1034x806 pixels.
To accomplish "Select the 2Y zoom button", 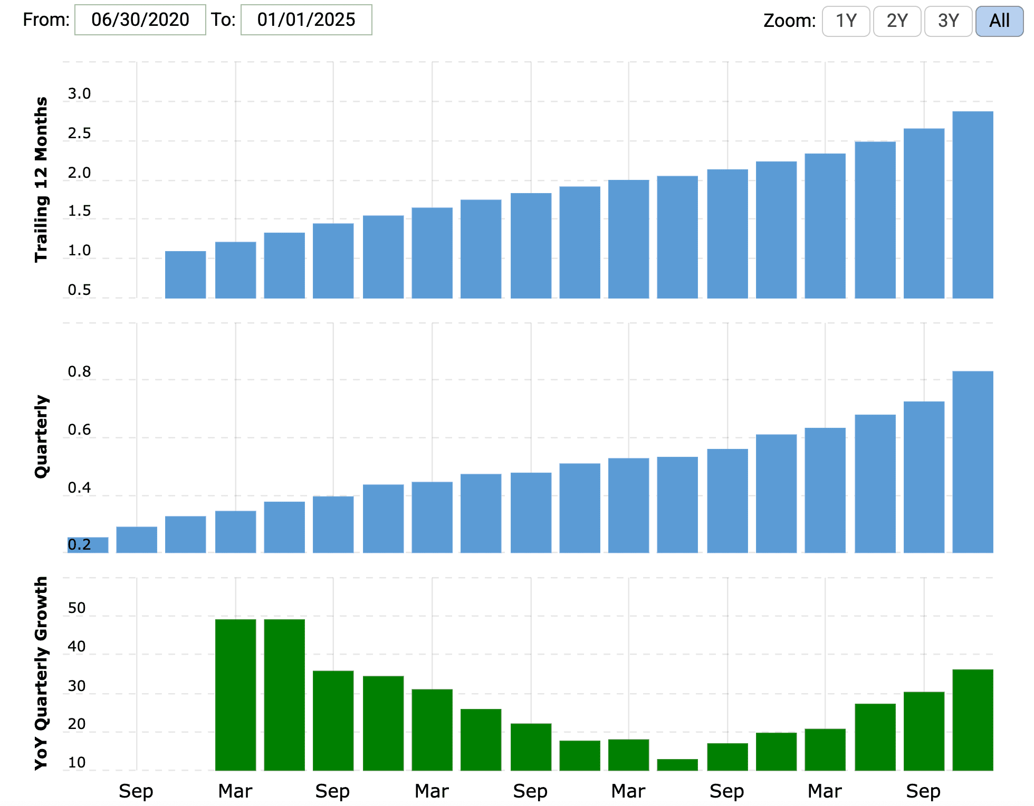I will [897, 21].
